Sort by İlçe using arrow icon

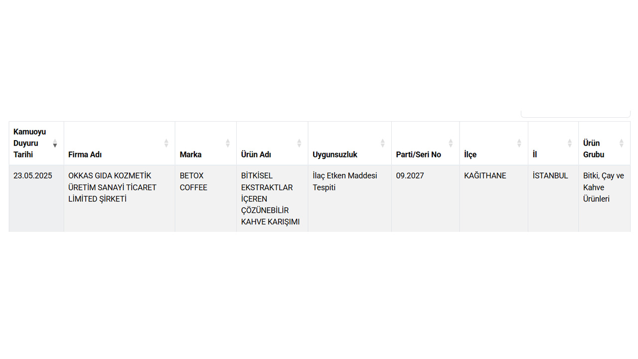(x=519, y=143)
